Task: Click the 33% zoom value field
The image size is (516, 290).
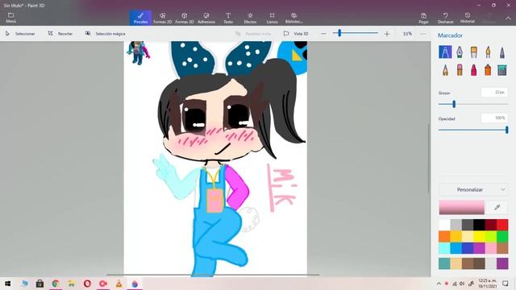Action: [x=407, y=34]
